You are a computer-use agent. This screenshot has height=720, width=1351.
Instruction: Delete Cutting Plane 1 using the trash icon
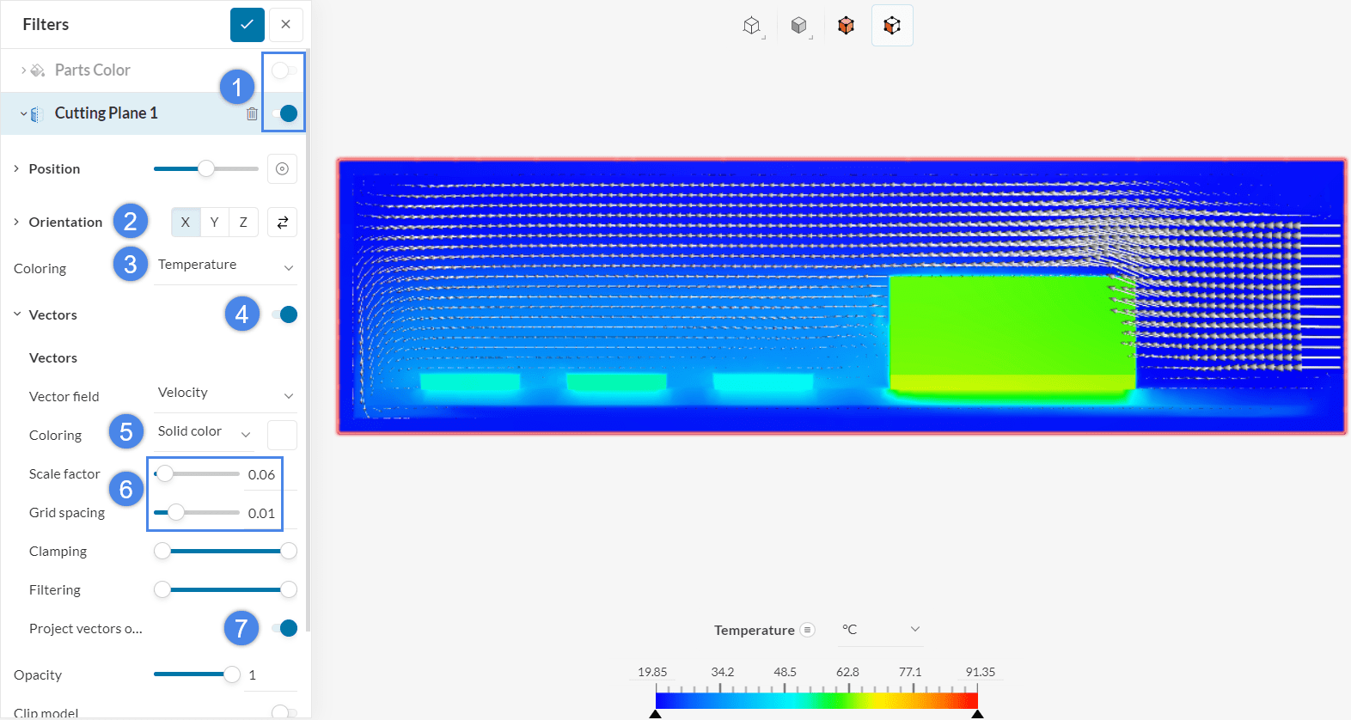252,113
